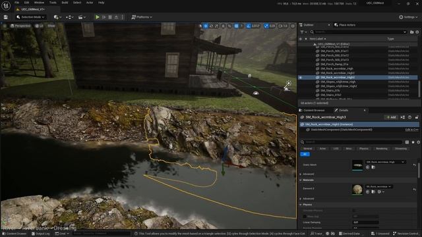Open the Actor menu
Screen dimensions: 422x237
(90, 3)
